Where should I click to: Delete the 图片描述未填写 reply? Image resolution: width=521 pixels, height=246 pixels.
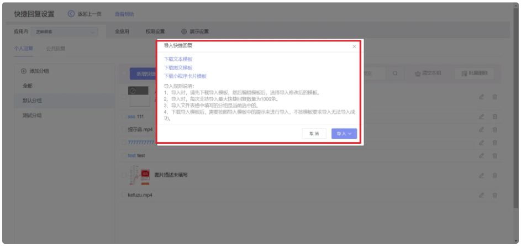pos(494,176)
